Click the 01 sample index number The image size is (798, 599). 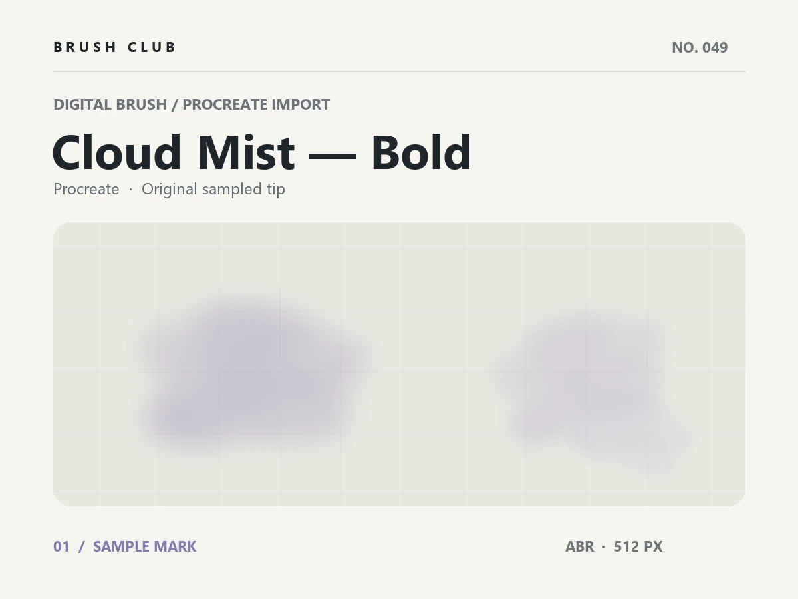[61, 546]
